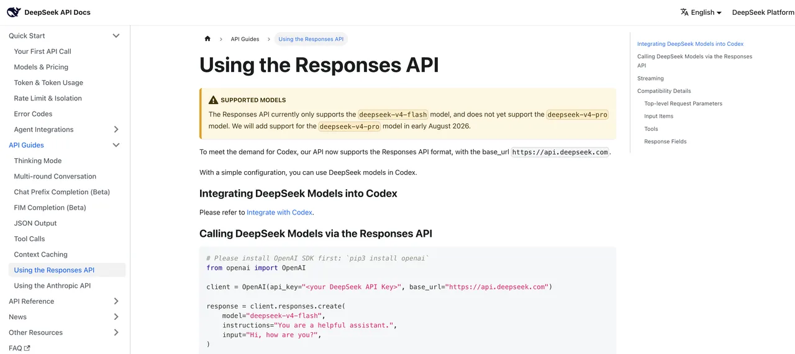Jump to Input Items in contents
Image resolution: width=795 pixels, height=354 pixels.
point(658,117)
